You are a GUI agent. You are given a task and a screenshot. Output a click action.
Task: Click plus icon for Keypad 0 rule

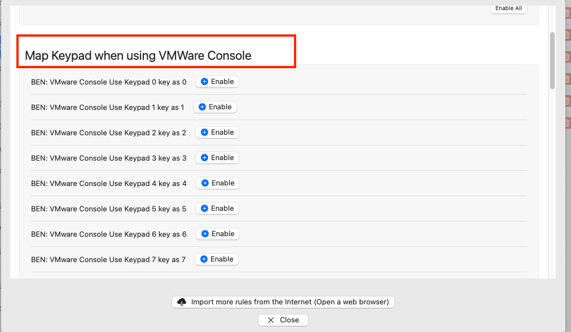pos(204,82)
